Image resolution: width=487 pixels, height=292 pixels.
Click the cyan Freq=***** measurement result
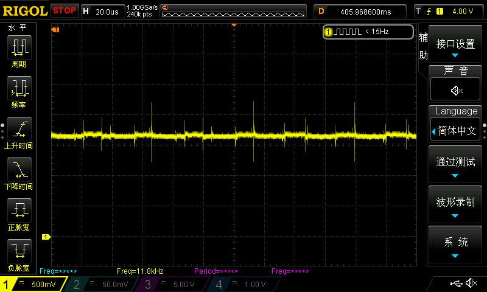[x=58, y=271]
